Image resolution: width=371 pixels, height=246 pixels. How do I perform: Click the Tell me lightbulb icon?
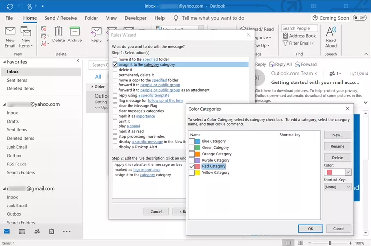pyautogui.click(x=176, y=18)
